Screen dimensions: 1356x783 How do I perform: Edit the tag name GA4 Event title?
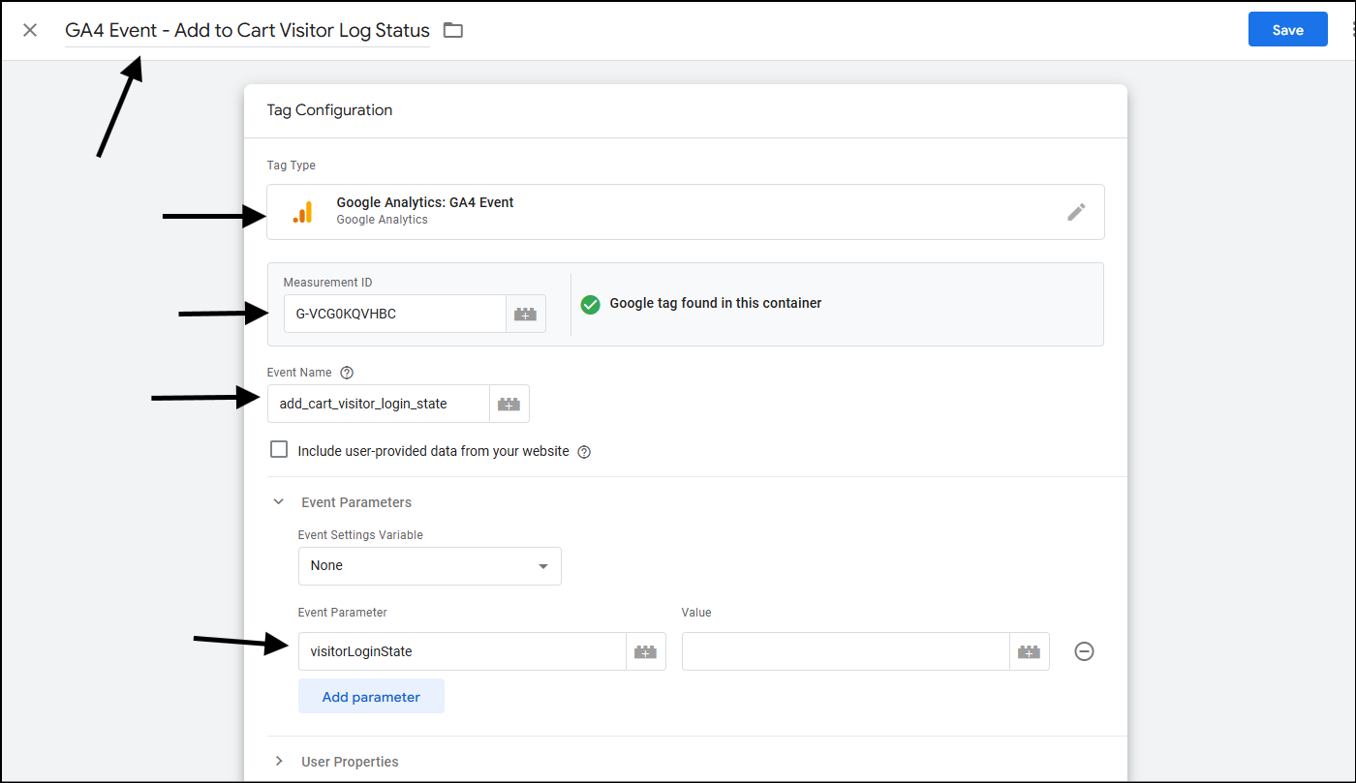pos(247,30)
